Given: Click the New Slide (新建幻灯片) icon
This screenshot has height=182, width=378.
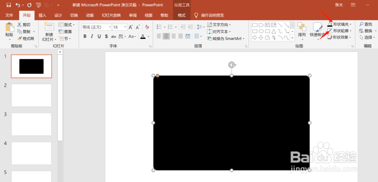Looking at the screenshot, I should pyautogui.click(x=49, y=27).
